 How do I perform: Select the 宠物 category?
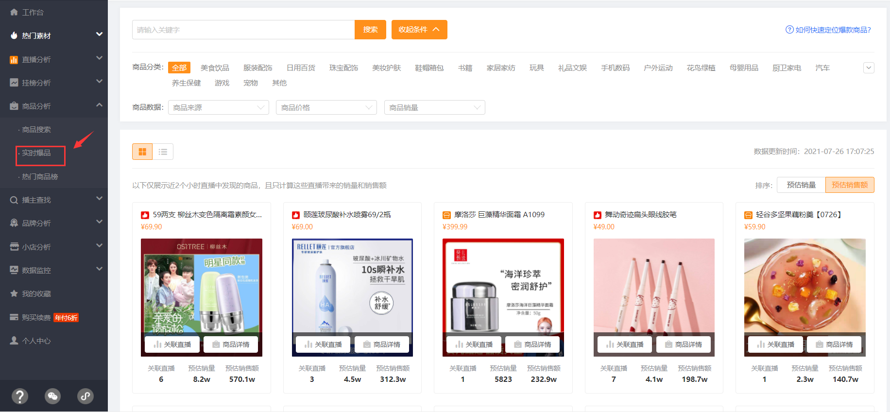tap(251, 83)
